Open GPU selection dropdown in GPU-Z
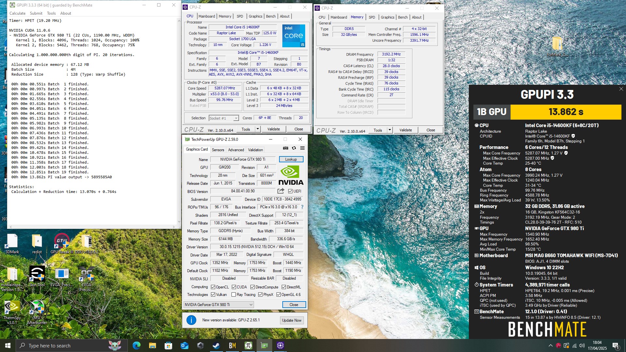 [x=219, y=305]
